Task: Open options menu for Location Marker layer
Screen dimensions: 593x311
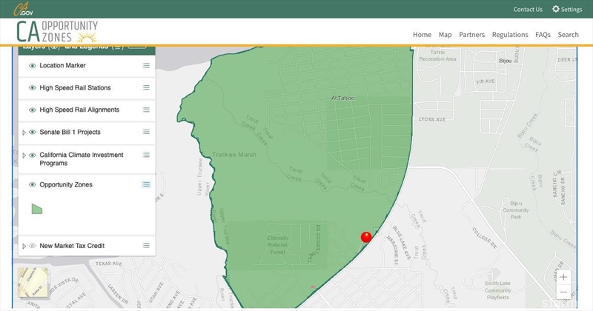Action: tap(146, 66)
